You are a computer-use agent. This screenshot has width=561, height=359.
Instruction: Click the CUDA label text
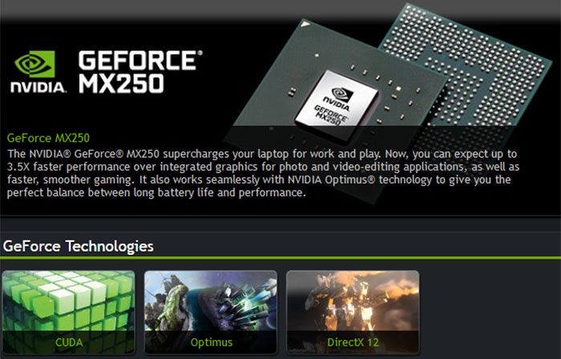click(x=69, y=342)
